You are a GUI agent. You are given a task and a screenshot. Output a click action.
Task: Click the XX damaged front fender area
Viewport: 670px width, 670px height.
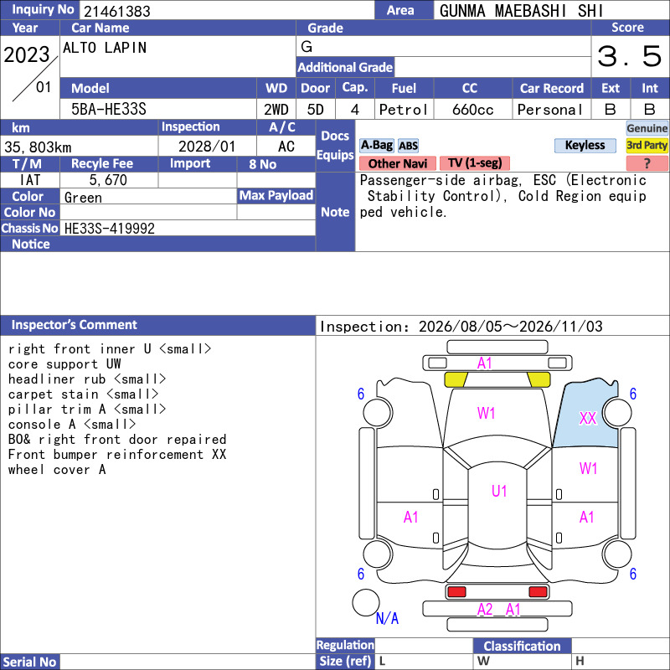tap(587, 417)
